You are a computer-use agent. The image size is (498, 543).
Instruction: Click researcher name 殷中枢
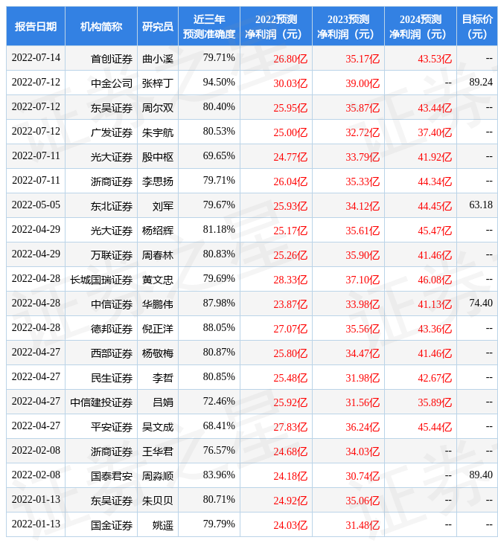click(158, 157)
